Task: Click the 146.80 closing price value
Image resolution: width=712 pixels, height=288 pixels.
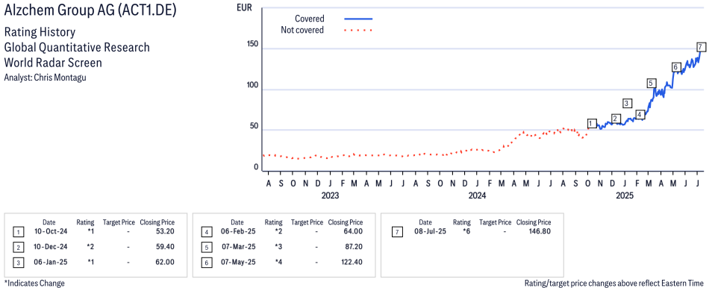Action: tap(539, 232)
